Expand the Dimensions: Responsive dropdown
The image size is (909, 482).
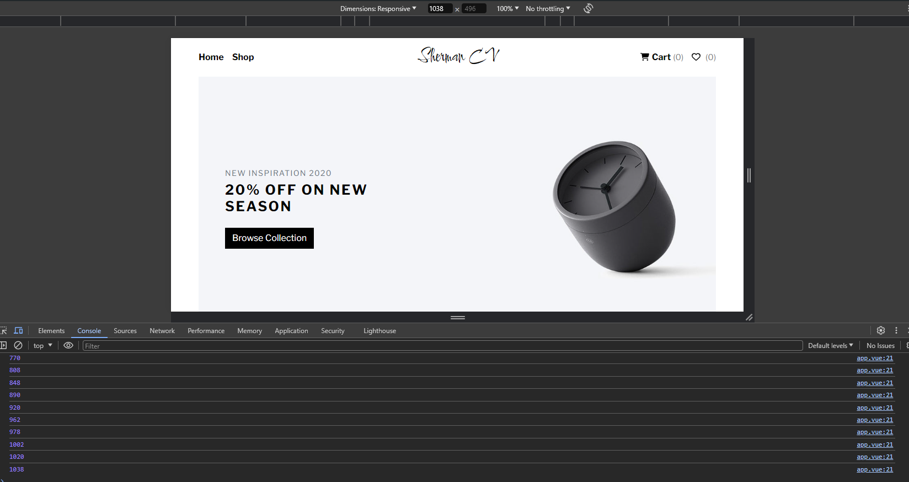(x=378, y=8)
